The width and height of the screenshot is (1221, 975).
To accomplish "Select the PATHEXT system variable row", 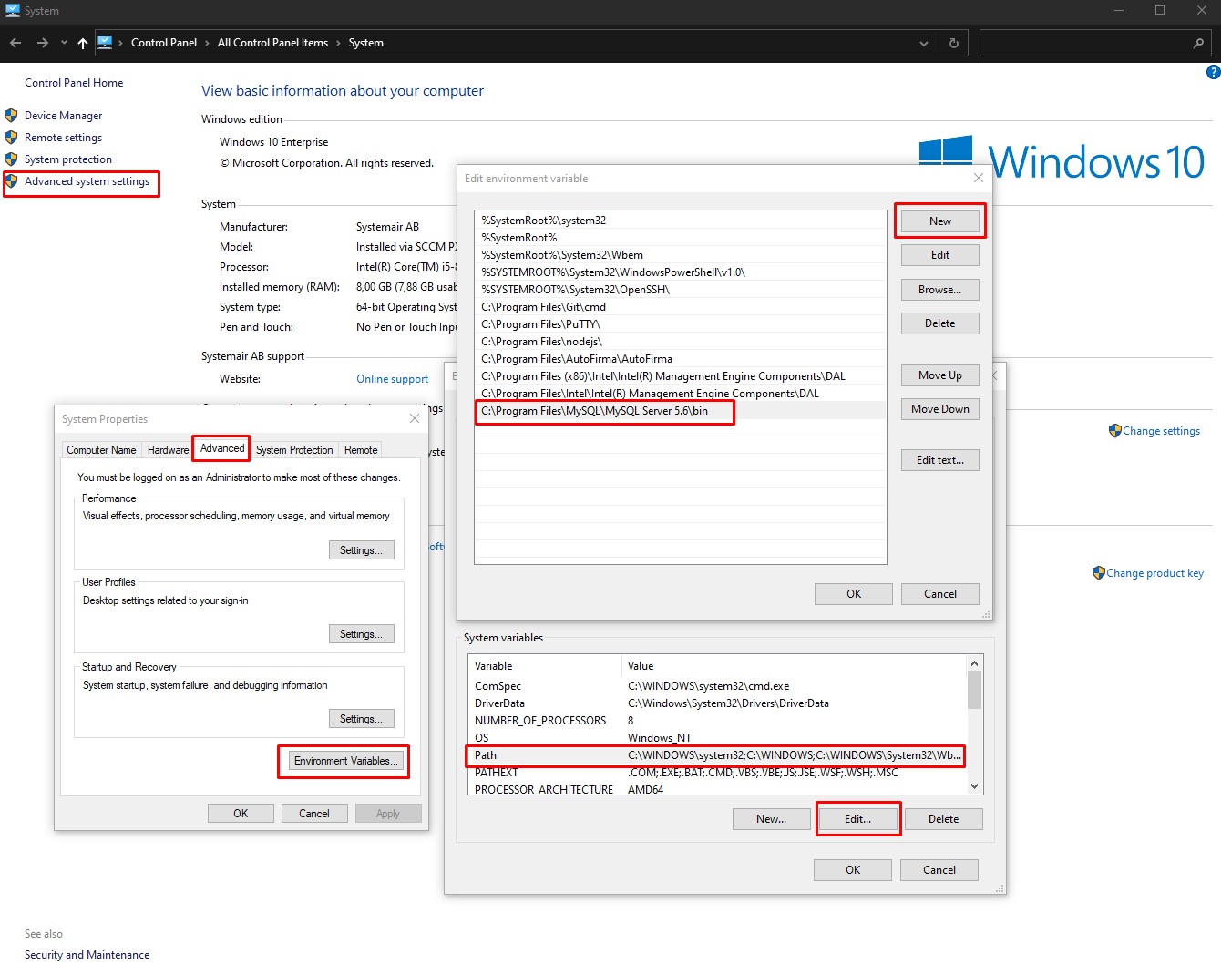I will click(717, 773).
